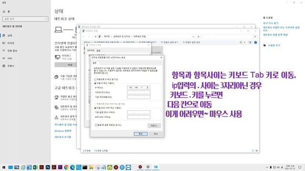The width and height of the screenshot is (305, 171).
Task: Open the 도움말 보기 link on the right
Action: point(274,45)
